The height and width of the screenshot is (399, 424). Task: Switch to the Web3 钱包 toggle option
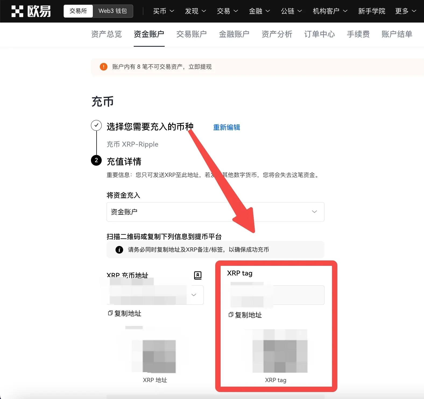(113, 11)
